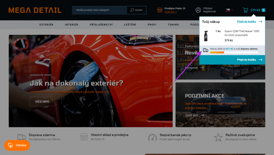Open Zjistit více link under Prodejna Praha 10
Image resolution: width=274 pixels, height=155 pixels.
click(170, 12)
